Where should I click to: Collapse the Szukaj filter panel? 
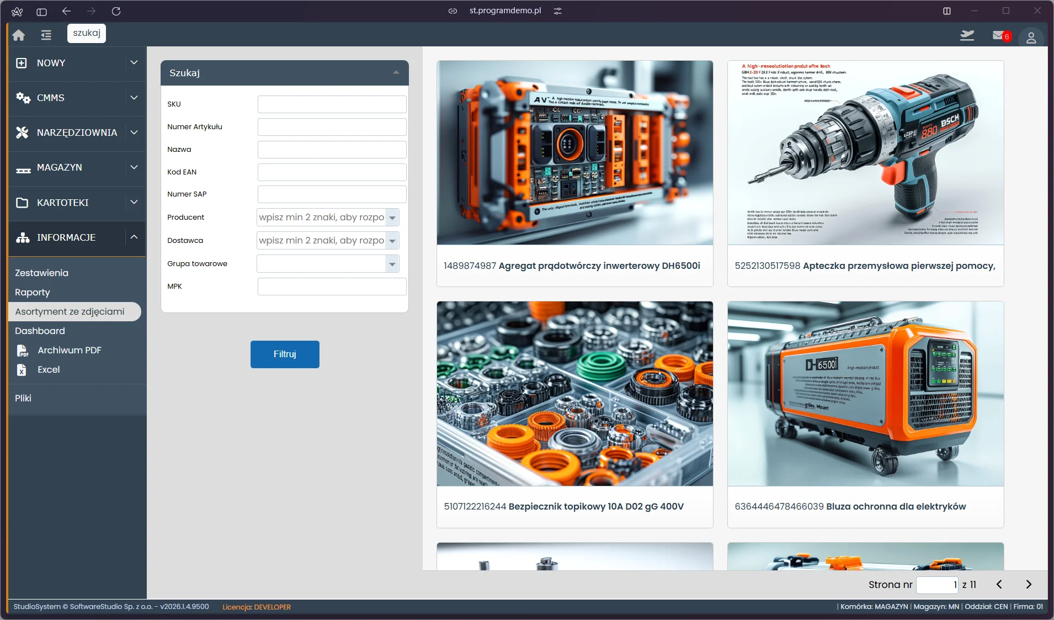pyautogui.click(x=396, y=73)
